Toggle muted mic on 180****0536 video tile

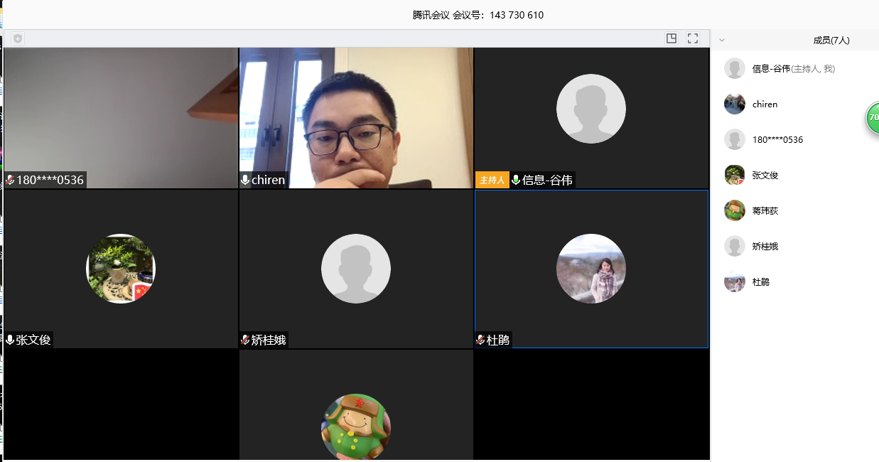[11, 181]
